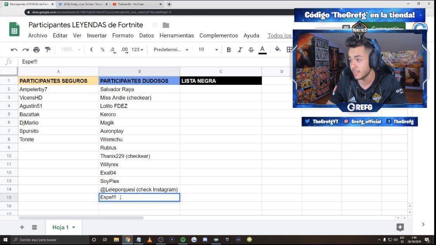Viewport: 436px width, 245px height.
Task: Show the side panel with the chevron
Action: (x=423, y=224)
